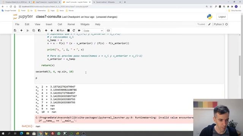The width and height of the screenshot is (243, 136).
Task: Click the print statement code line
Action: [x=66, y=49]
